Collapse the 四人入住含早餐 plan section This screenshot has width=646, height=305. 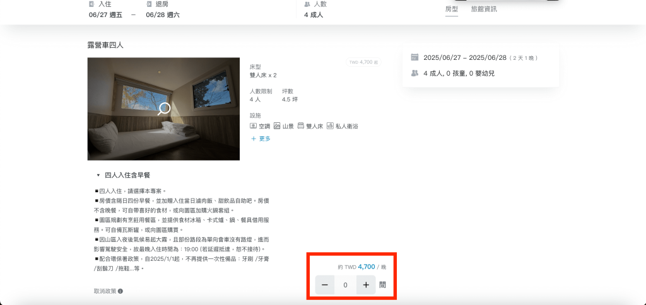pyautogui.click(x=98, y=175)
